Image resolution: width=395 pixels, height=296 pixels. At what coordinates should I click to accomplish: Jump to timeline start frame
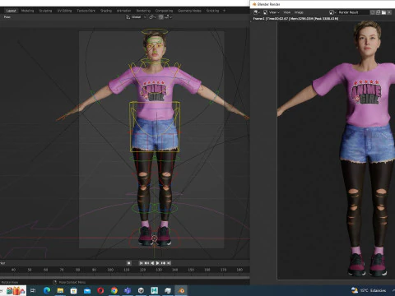click(141, 263)
